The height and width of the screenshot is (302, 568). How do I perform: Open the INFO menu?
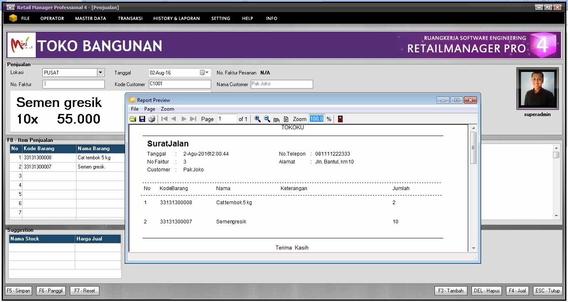(272, 18)
